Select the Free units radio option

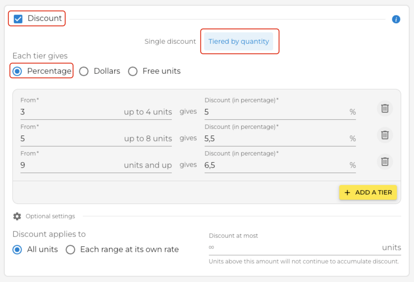coord(133,71)
